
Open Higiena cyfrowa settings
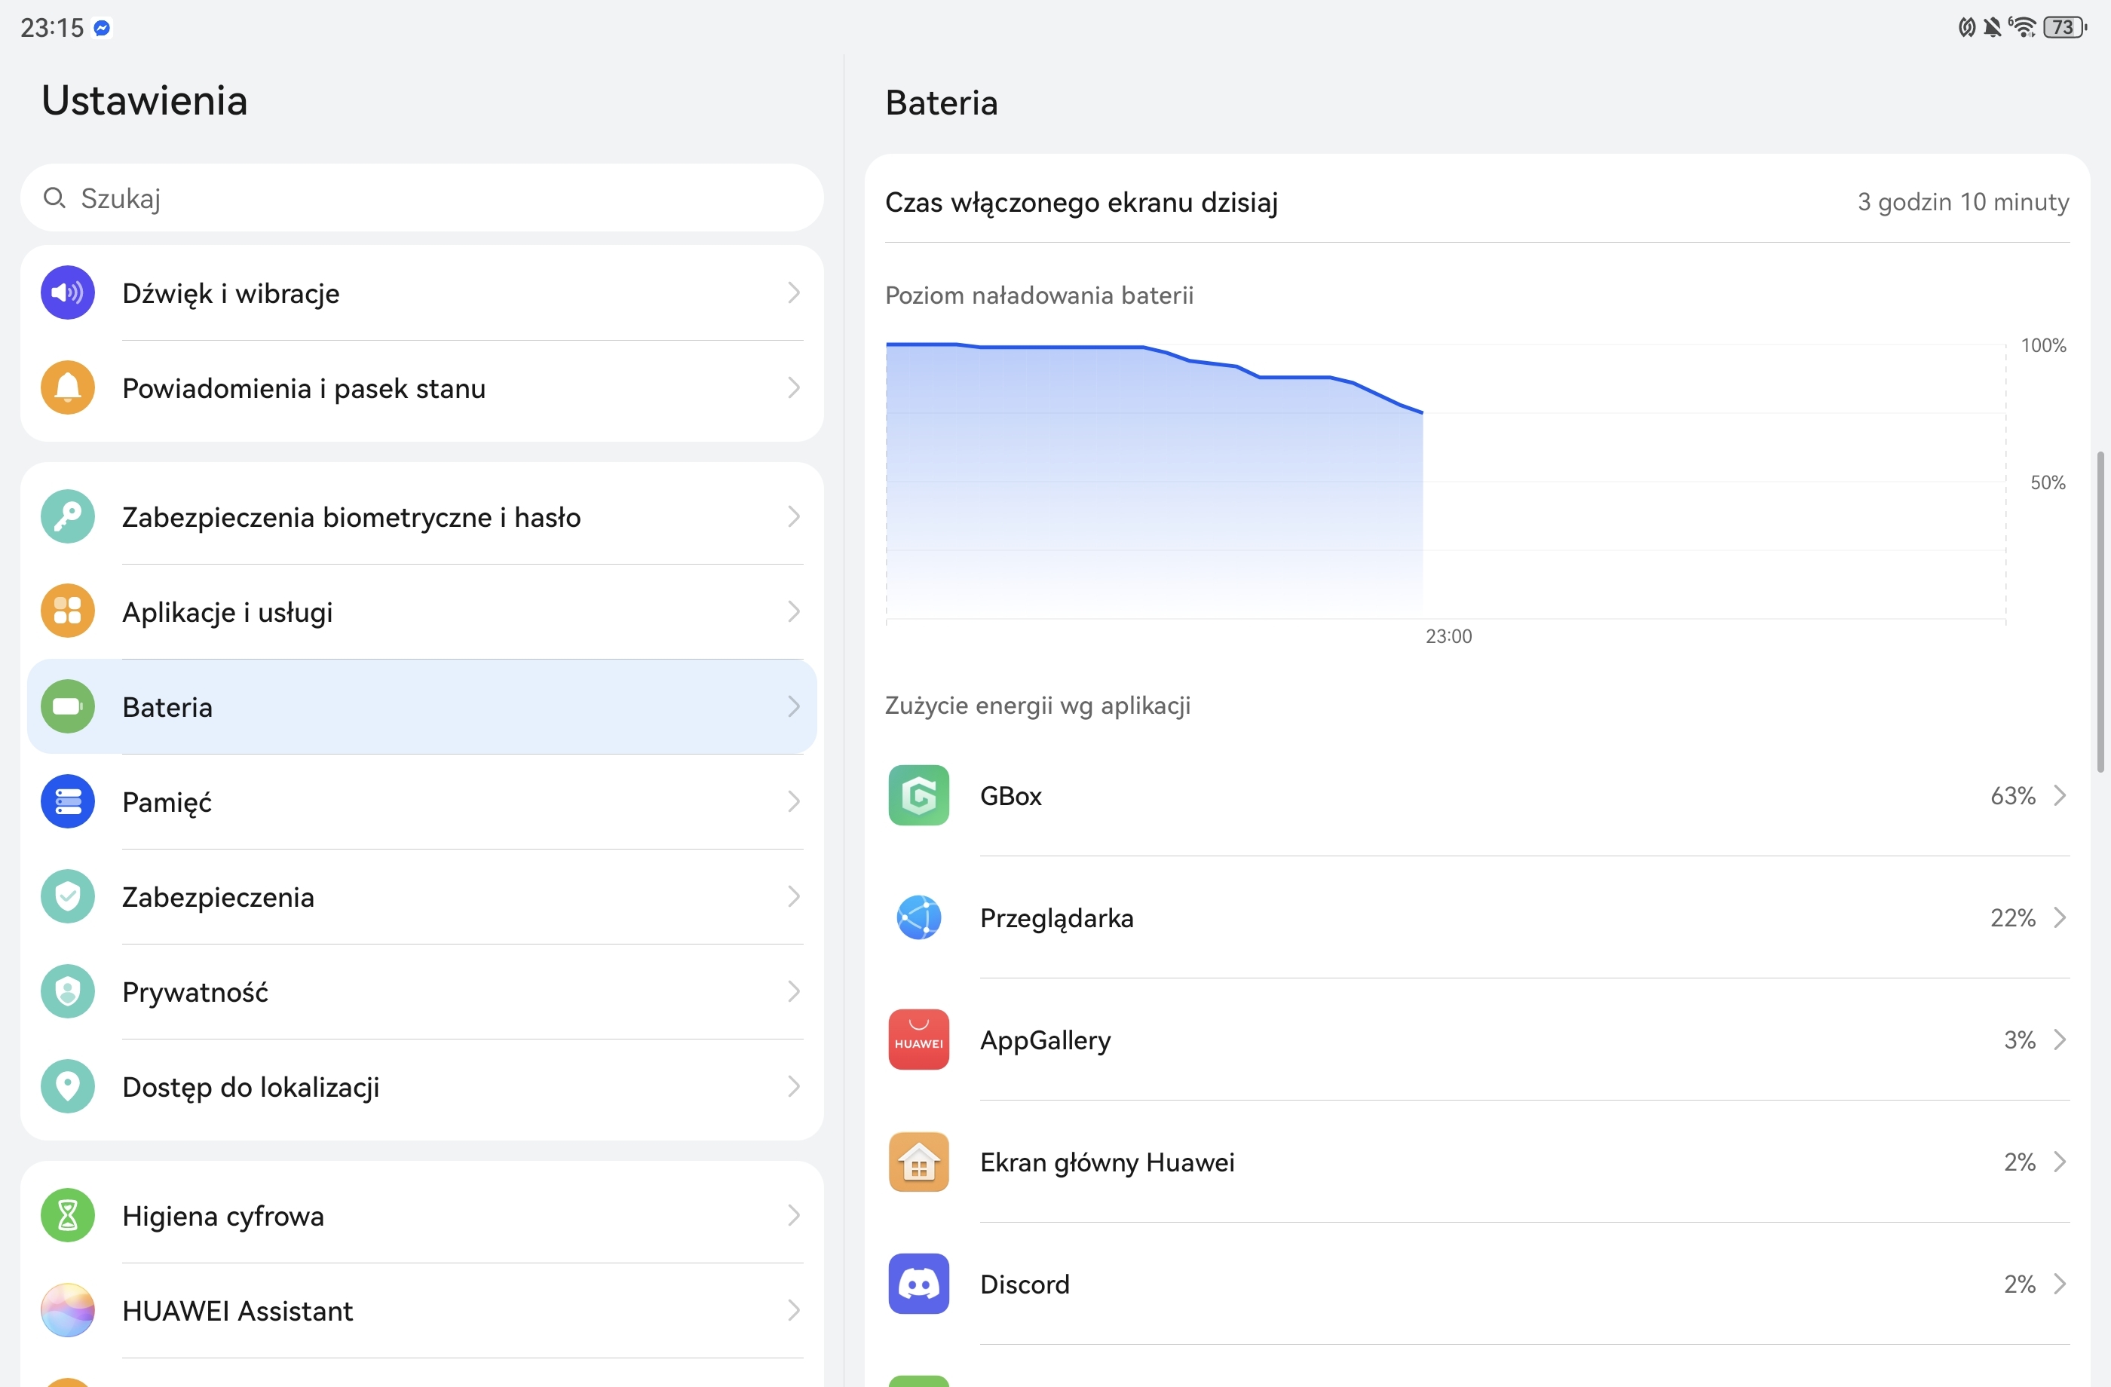[422, 1215]
